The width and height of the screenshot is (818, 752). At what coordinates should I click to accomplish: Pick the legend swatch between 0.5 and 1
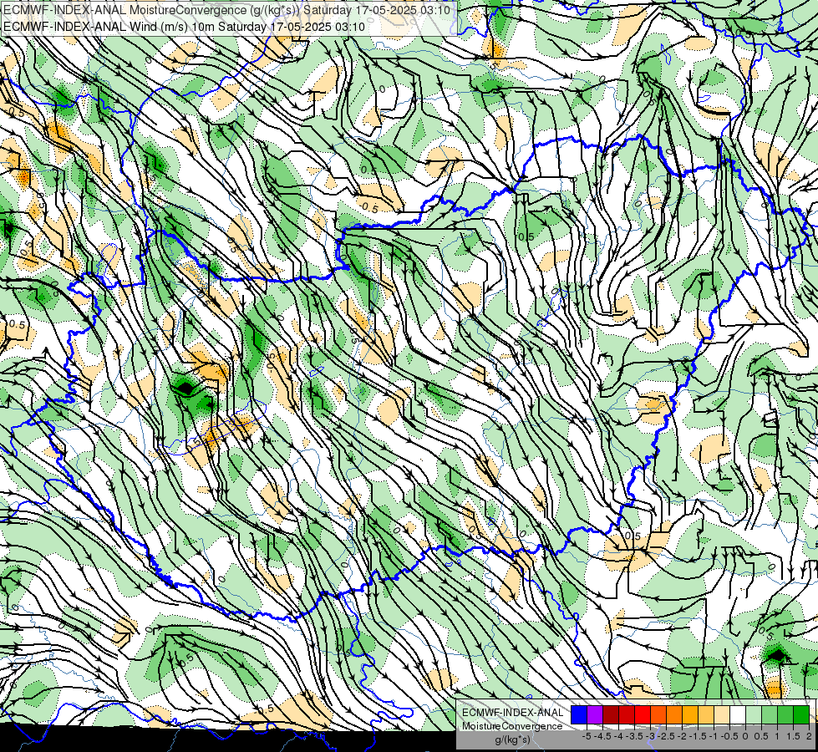point(770,714)
